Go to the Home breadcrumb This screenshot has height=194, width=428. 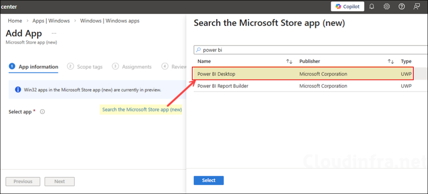[15, 21]
